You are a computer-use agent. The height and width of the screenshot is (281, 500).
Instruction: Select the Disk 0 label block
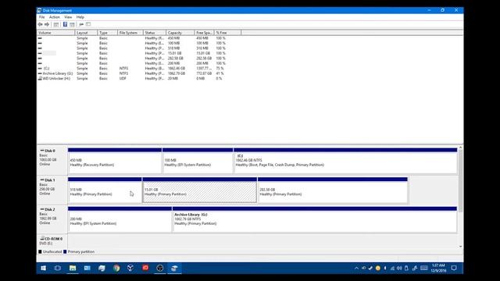[x=52, y=161]
